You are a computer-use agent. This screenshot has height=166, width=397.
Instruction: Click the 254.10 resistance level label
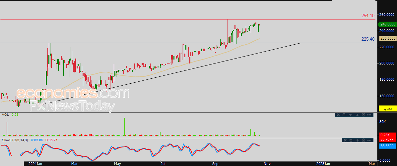tap(368, 16)
